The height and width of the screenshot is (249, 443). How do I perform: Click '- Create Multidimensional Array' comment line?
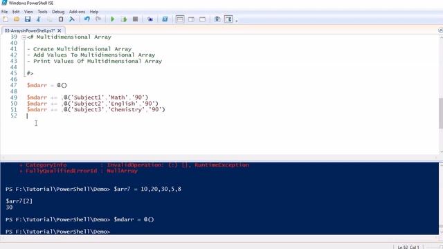[80, 49]
